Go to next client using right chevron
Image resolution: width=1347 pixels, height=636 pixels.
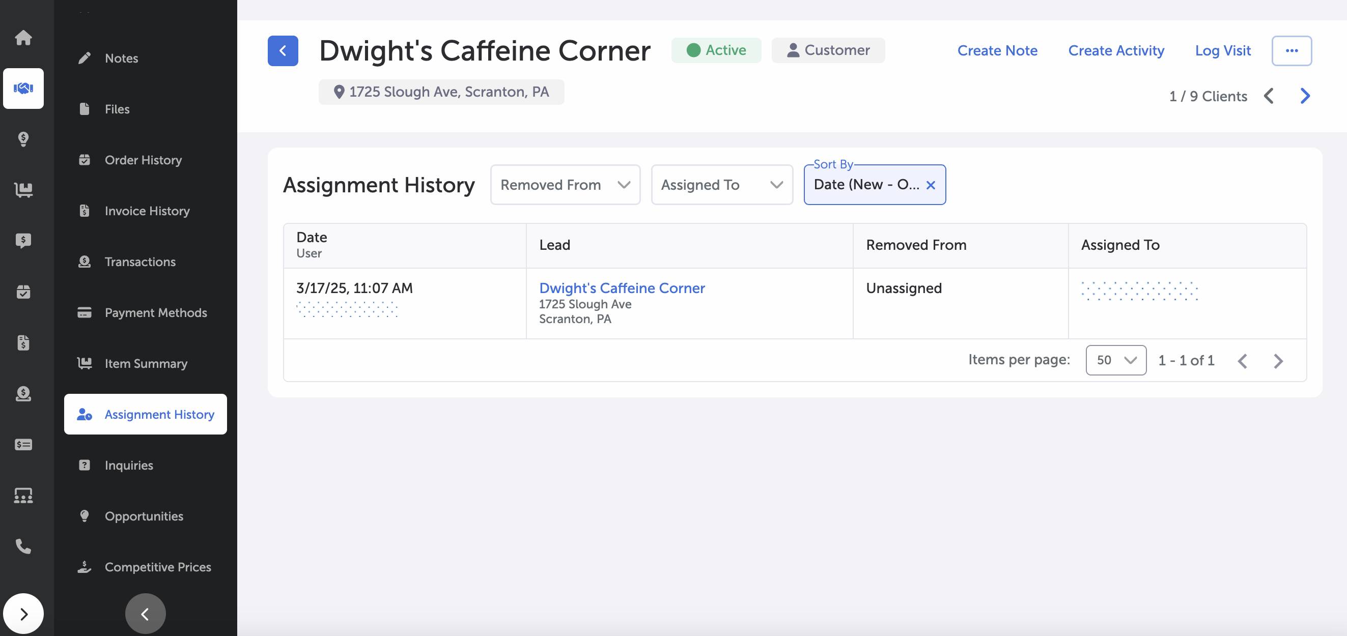pos(1305,96)
